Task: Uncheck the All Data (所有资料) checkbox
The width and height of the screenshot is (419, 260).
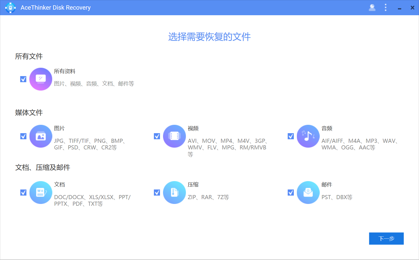Action: pos(23,79)
